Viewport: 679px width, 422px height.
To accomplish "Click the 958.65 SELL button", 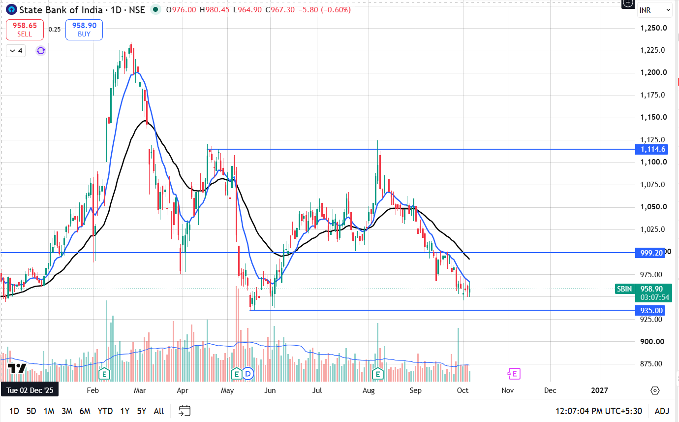I will 25,30.
